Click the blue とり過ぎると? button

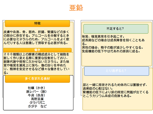(x=117, y=71)
